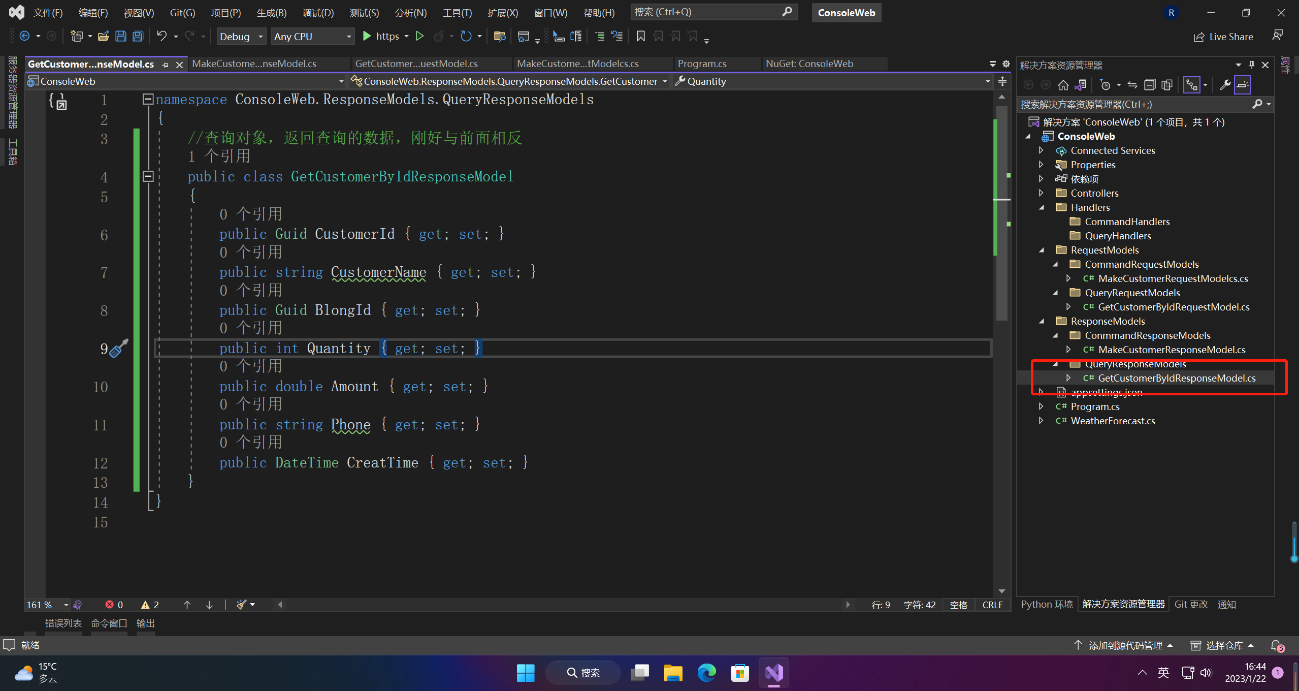
Task: Open the Debug configuration dropdown
Action: point(241,36)
